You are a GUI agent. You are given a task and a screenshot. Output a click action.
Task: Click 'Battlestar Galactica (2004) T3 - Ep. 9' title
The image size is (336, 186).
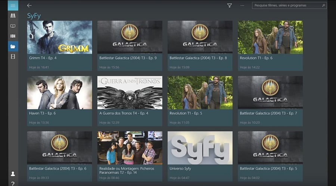pyautogui.click(x=128, y=58)
